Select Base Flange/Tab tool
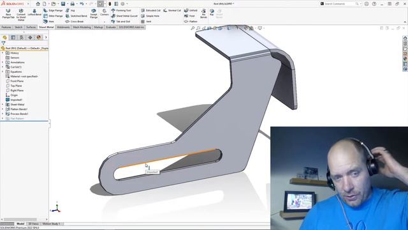 coord(8,13)
